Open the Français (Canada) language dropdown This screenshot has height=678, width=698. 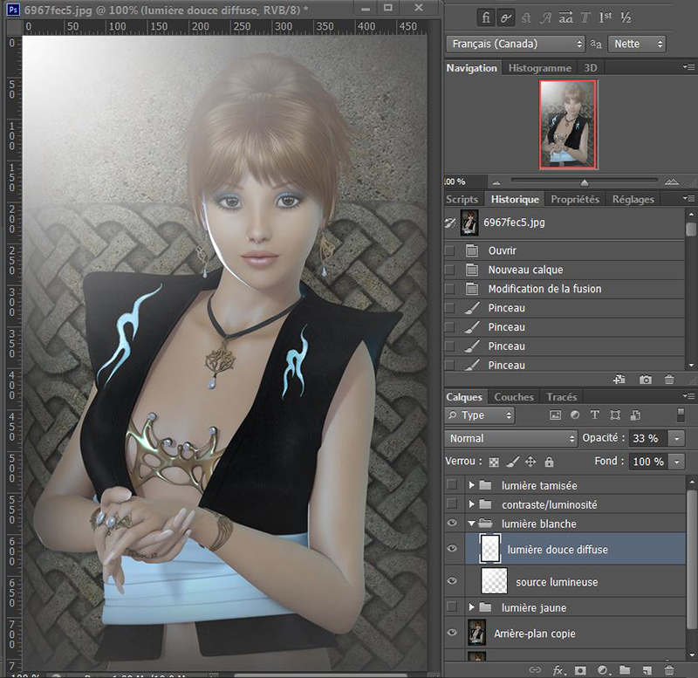tap(515, 44)
